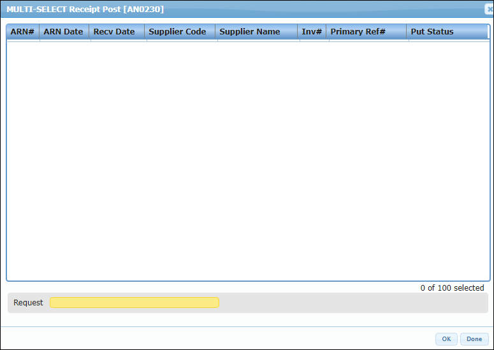Click the Request field label
Screen dimensions: 494x350
tap(29, 303)
